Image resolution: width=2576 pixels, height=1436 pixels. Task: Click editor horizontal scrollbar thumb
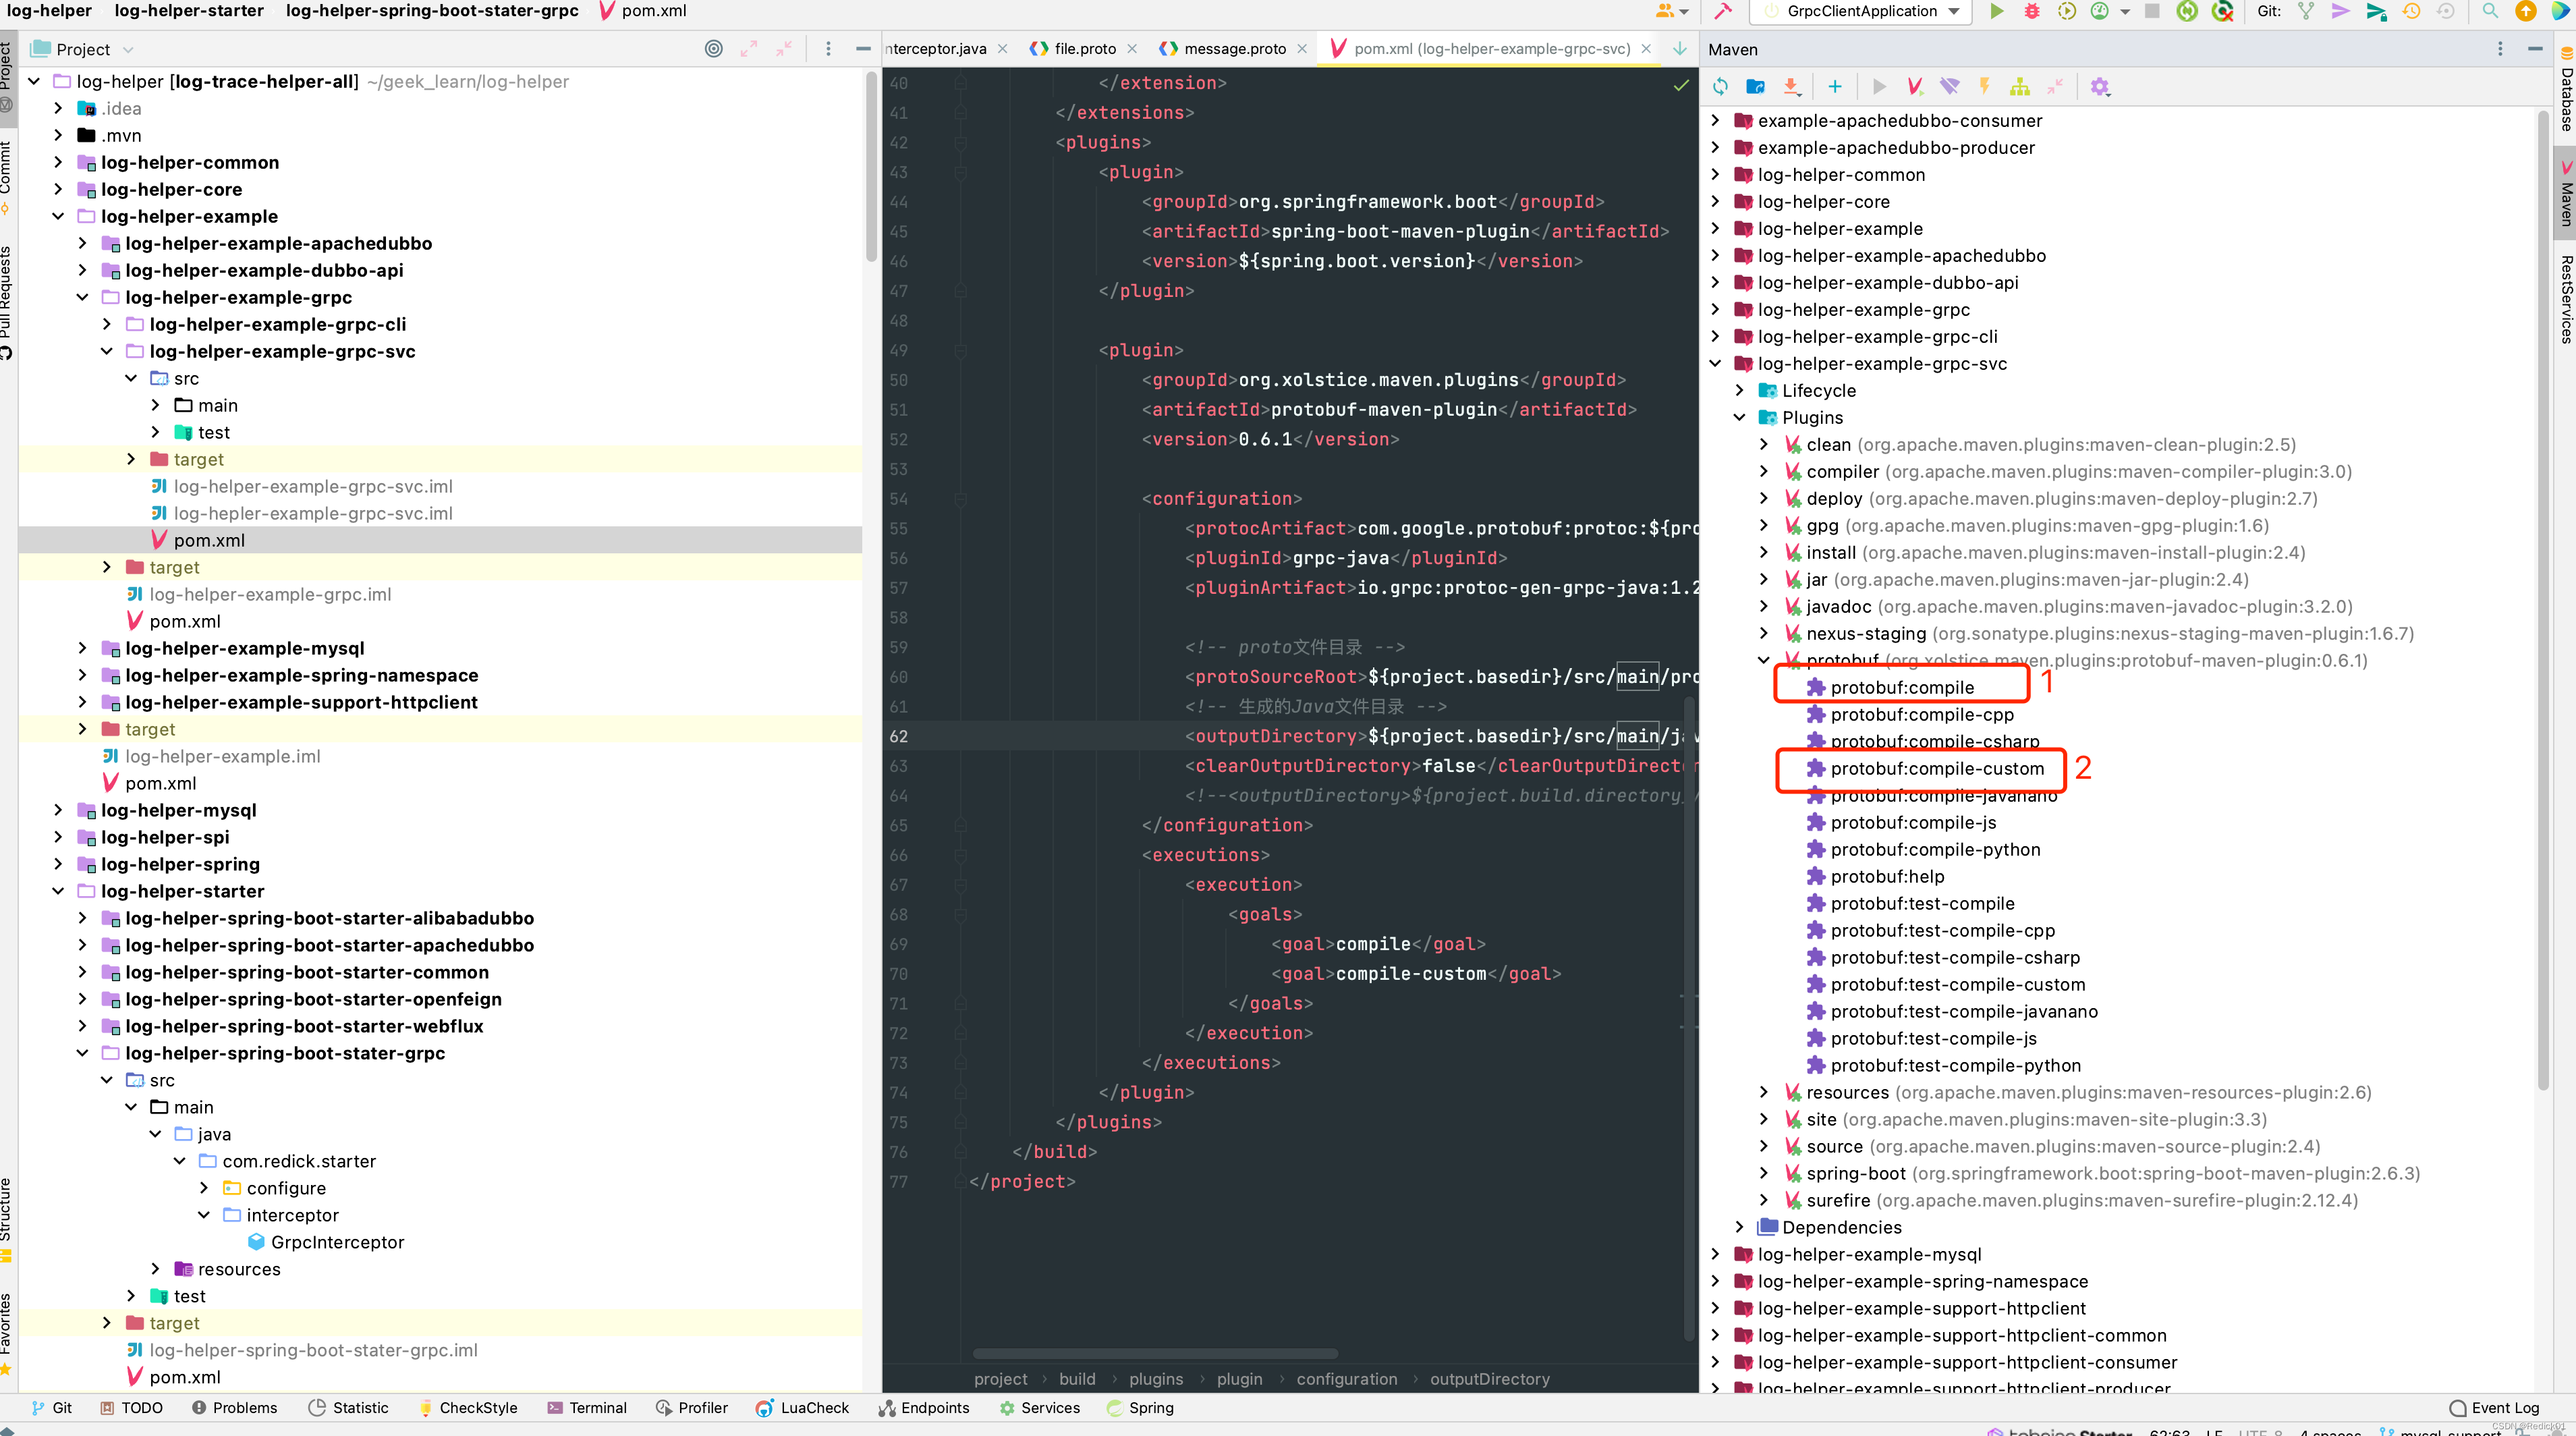click(x=1155, y=1354)
